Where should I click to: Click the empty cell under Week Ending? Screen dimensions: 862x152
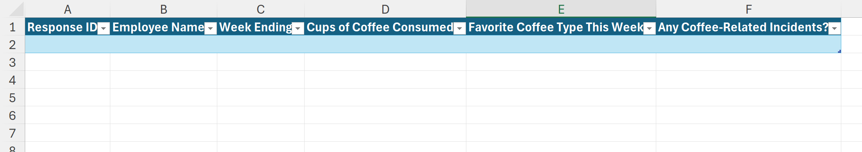261,45
